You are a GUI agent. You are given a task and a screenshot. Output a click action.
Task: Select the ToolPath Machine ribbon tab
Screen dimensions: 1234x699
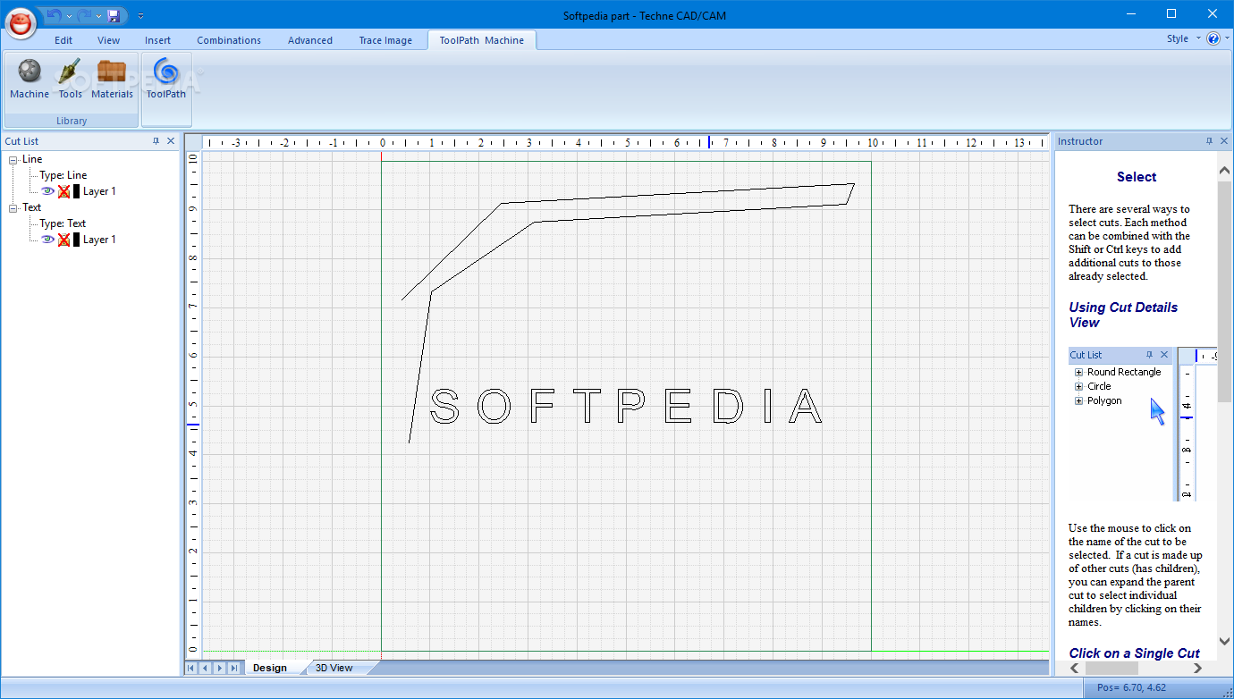pos(481,40)
